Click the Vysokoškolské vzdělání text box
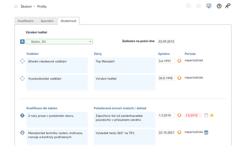The height and width of the screenshot is (155, 246). [x=57, y=82]
